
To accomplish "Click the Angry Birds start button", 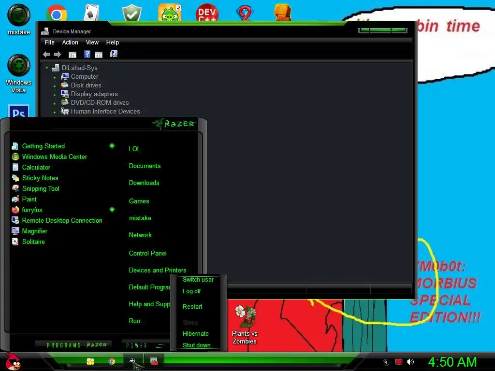I will point(13,361).
